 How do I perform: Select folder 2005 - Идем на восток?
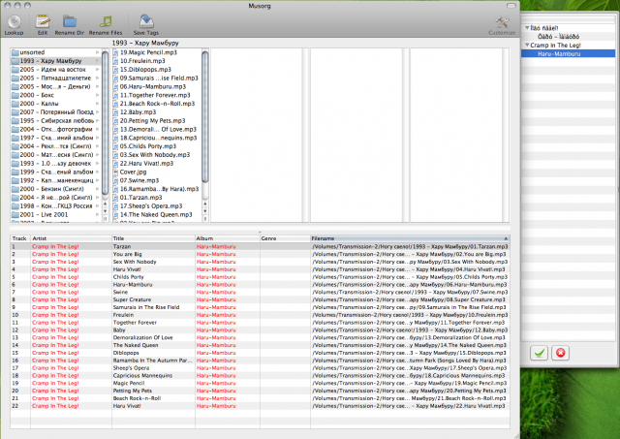pyautogui.click(x=55, y=70)
